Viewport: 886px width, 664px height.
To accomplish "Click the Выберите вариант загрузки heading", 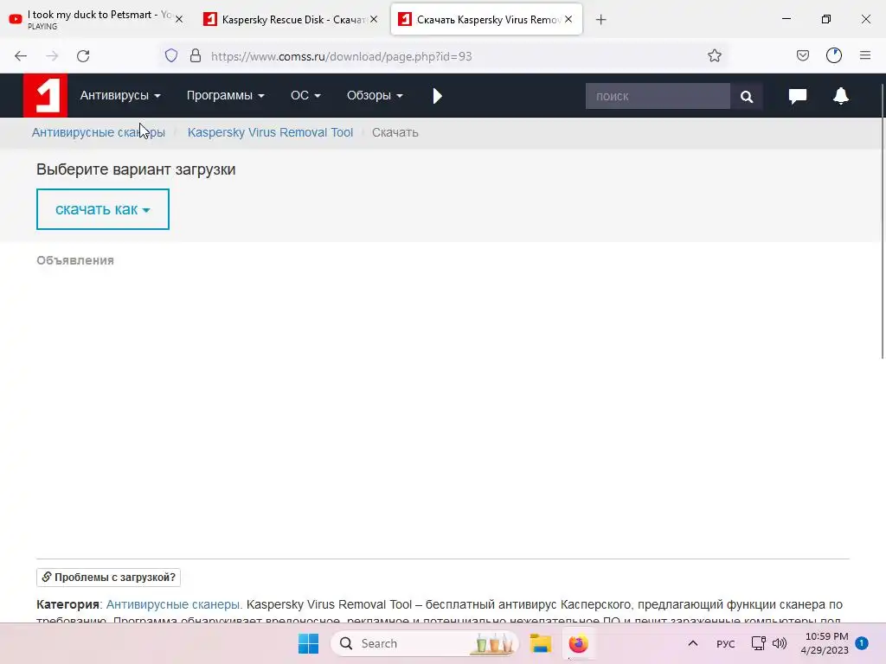I will click(136, 169).
